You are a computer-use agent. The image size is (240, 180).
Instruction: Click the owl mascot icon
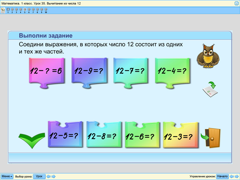pos(208,57)
